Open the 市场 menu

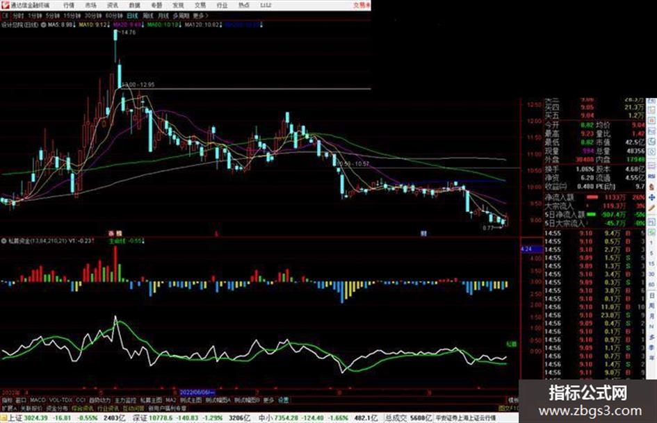coord(90,6)
